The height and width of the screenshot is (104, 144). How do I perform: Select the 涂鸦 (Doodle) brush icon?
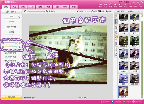click(135, 5)
